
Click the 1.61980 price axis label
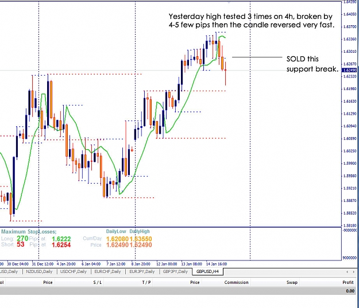point(350,89)
